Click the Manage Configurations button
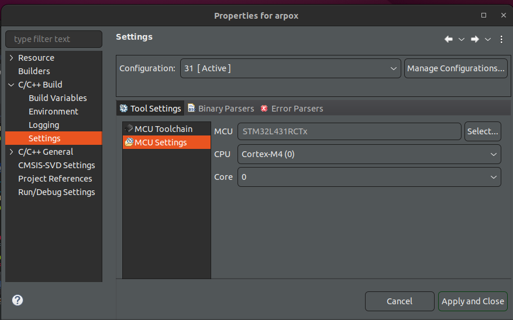This screenshot has width=513, height=320. click(x=456, y=68)
